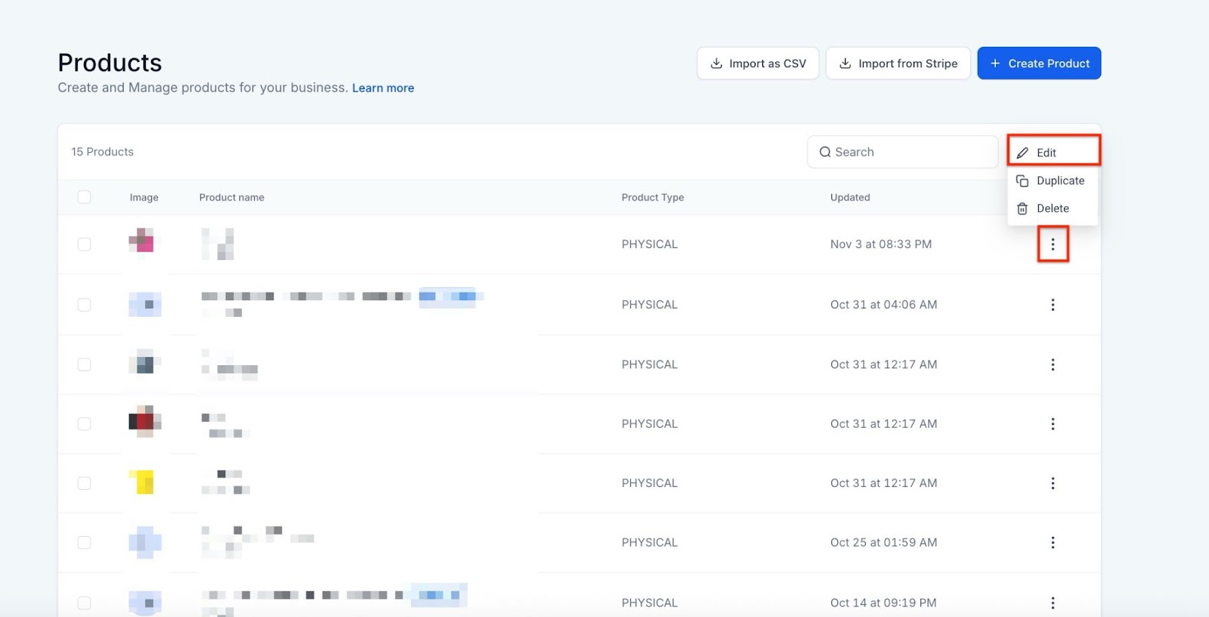Open the yellow product image thumbnail
1209x617 pixels.
142,482
